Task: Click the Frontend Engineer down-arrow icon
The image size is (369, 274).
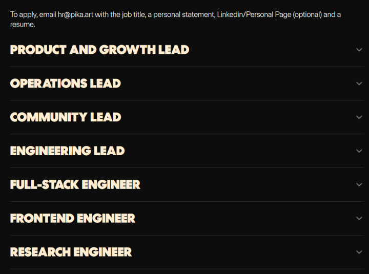Action: [x=359, y=218]
